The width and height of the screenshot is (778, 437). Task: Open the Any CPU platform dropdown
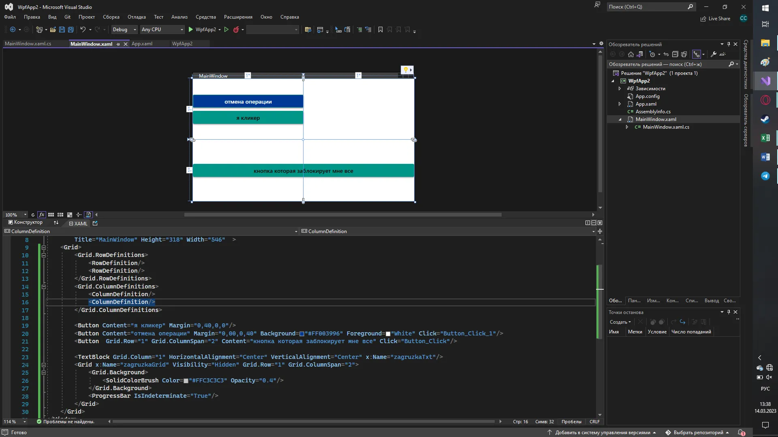click(162, 30)
